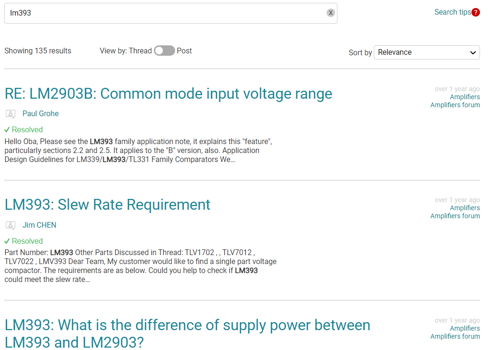
Task: Open Amplifiers link in Slew Rate result
Action: (x=465, y=208)
